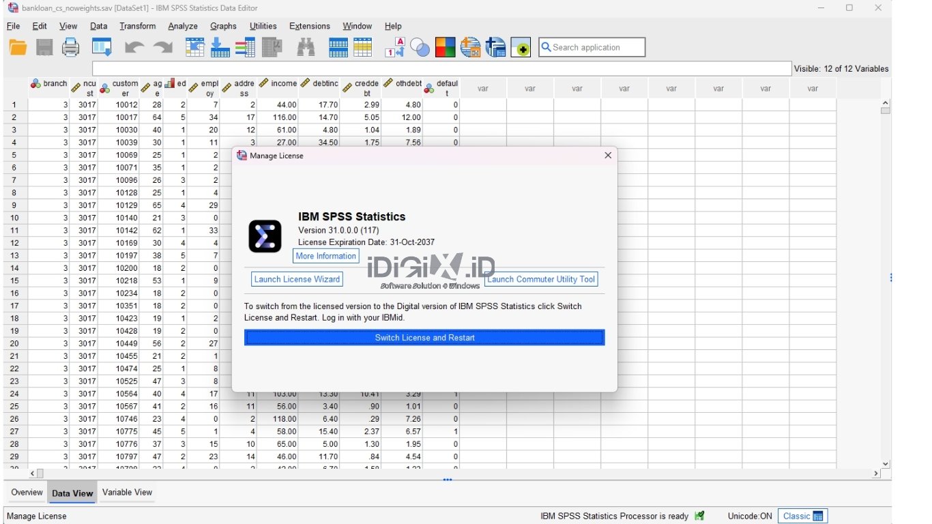Select the creddebt column header
The image size is (932, 524).
(x=361, y=88)
